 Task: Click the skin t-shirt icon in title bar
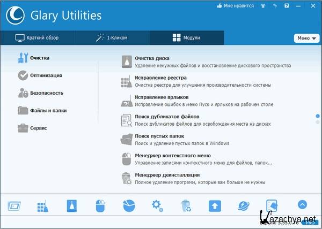click(x=261, y=6)
